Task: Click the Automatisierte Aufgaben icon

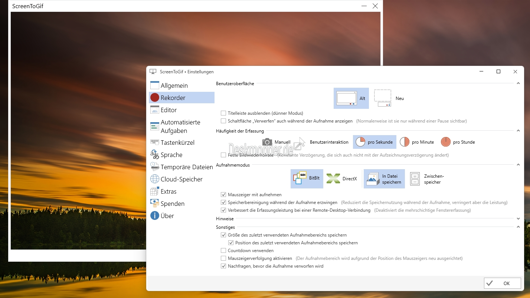Action: [155, 126]
